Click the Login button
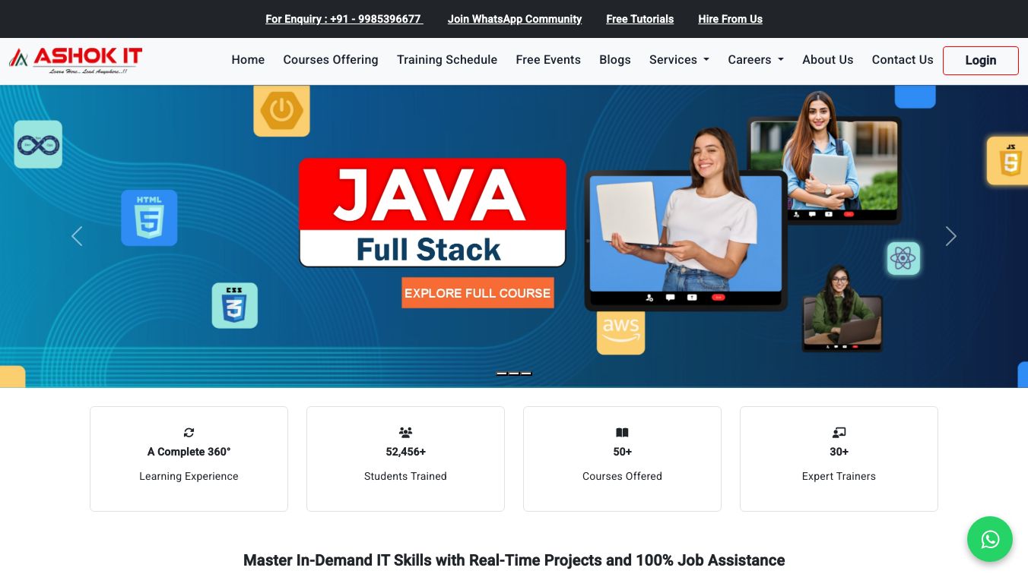The width and height of the screenshot is (1028, 577). (981, 61)
